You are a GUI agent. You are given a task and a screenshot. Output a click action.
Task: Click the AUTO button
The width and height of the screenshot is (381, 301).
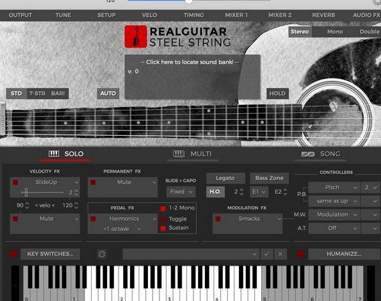(108, 94)
